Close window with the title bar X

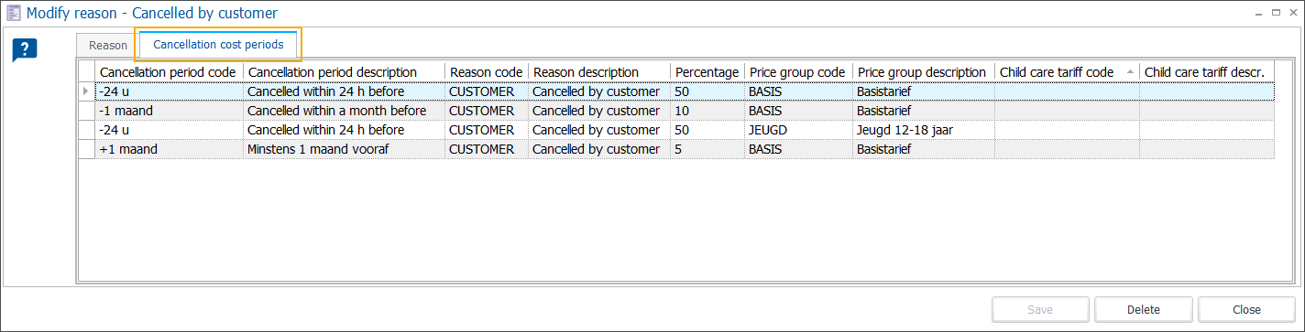(1293, 13)
